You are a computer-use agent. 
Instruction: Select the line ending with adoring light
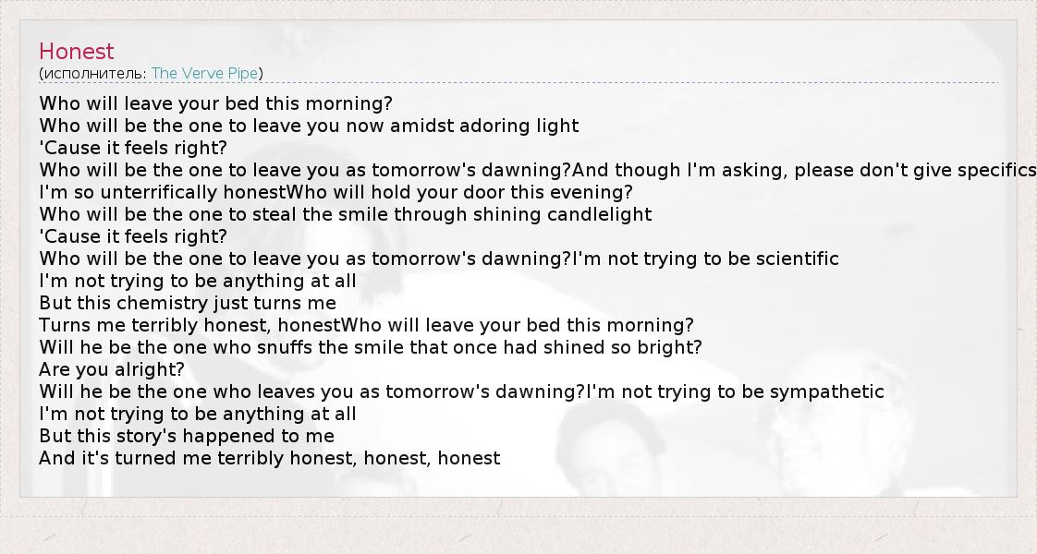(309, 126)
